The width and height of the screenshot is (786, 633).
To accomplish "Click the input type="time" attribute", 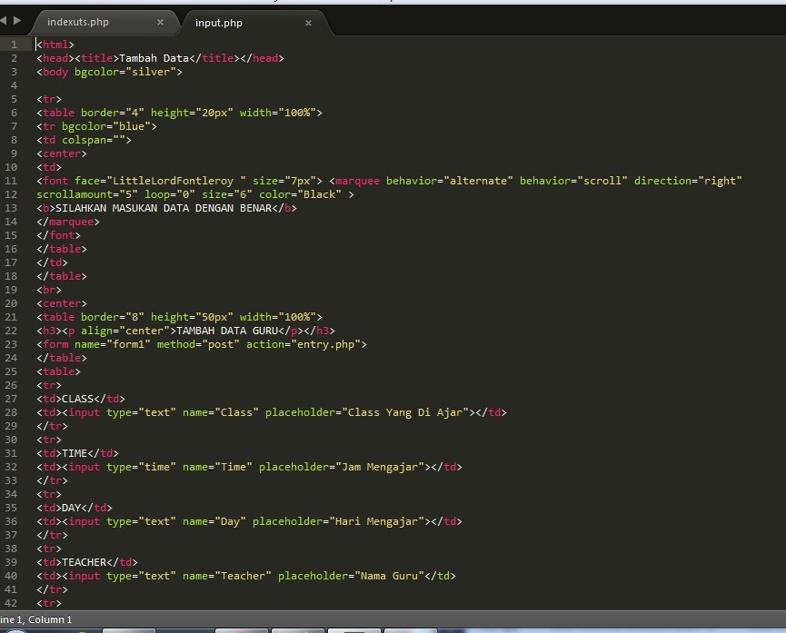I will pos(141,467).
